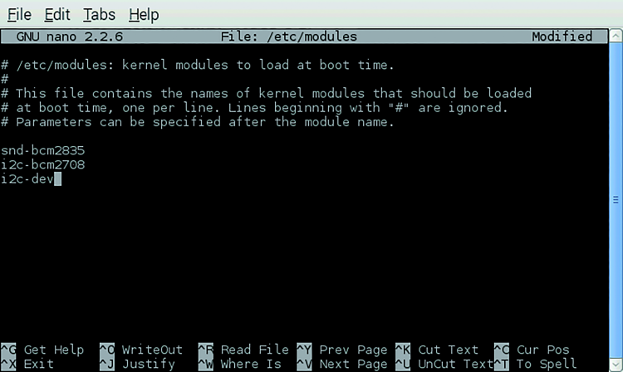Place cursor on snd-bcm2835 line

click(x=42, y=150)
